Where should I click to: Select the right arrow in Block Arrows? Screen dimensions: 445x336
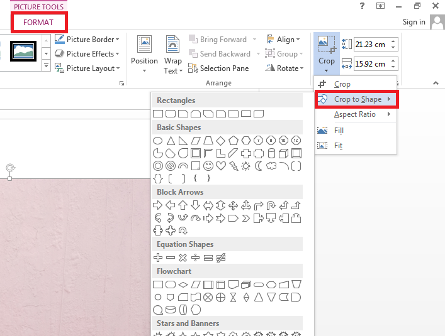(x=158, y=205)
